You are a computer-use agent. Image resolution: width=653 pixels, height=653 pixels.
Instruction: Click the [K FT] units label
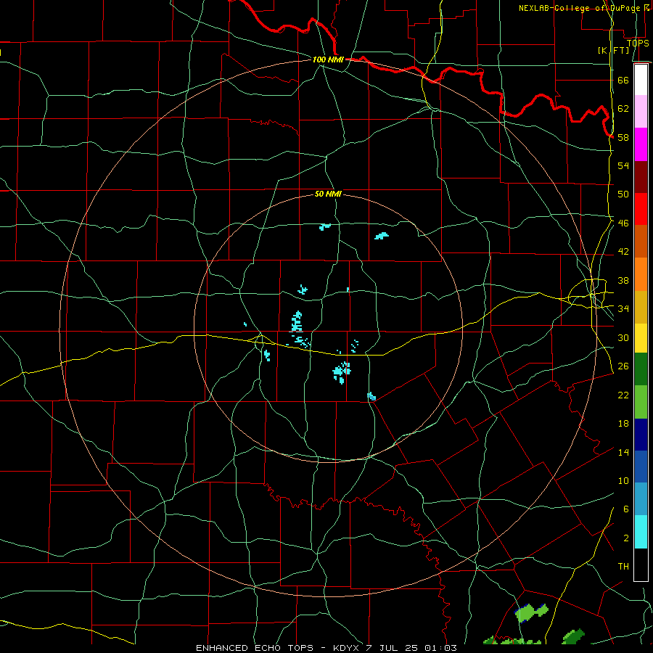click(x=613, y=50)
